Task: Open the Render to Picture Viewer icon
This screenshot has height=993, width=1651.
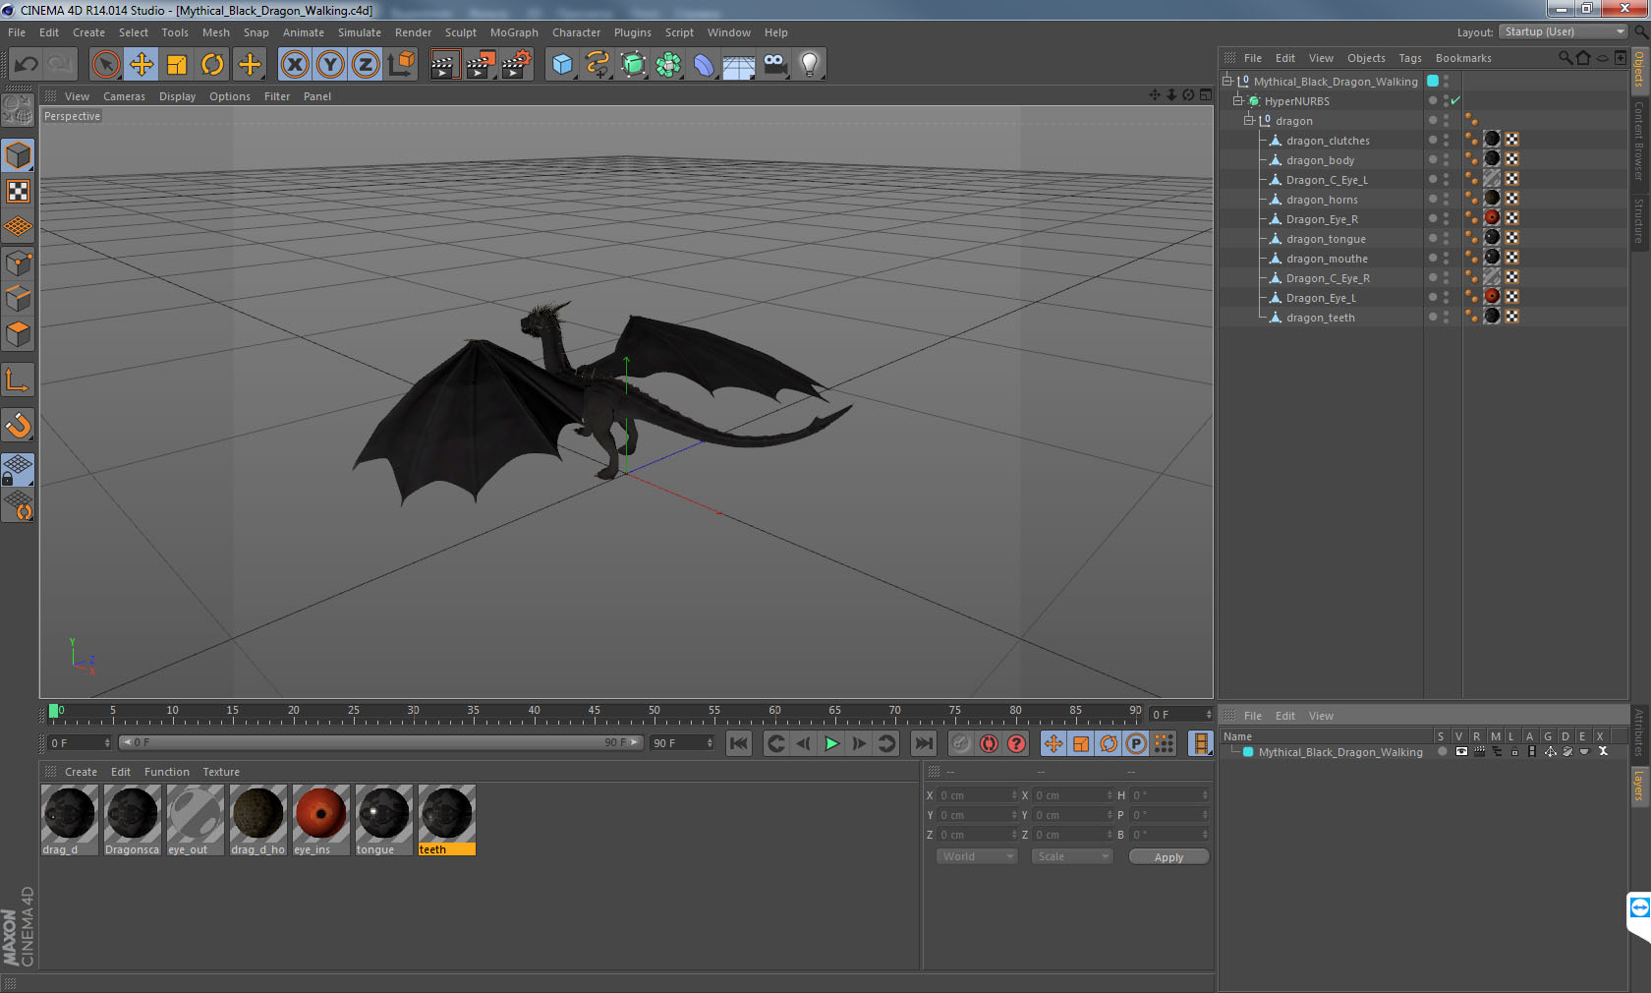Action: [x=480, y=65]
